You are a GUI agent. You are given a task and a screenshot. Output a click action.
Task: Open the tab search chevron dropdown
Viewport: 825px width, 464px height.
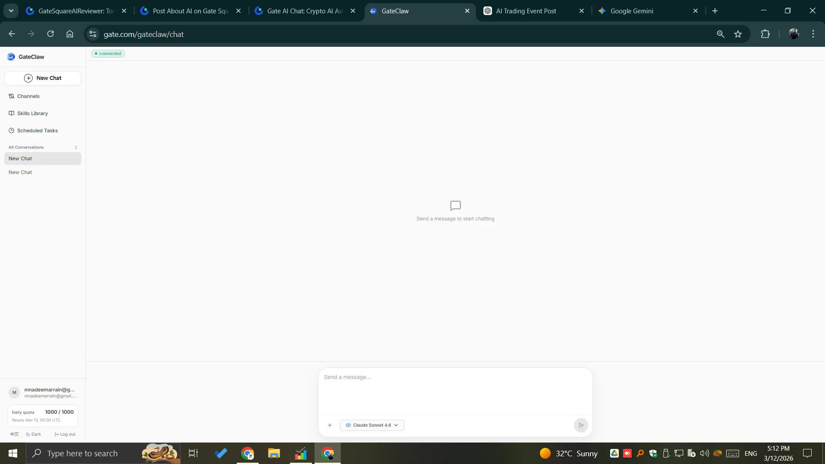click(11, 11)
